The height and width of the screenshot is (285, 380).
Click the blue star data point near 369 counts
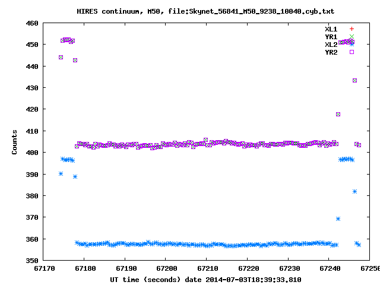338,219
